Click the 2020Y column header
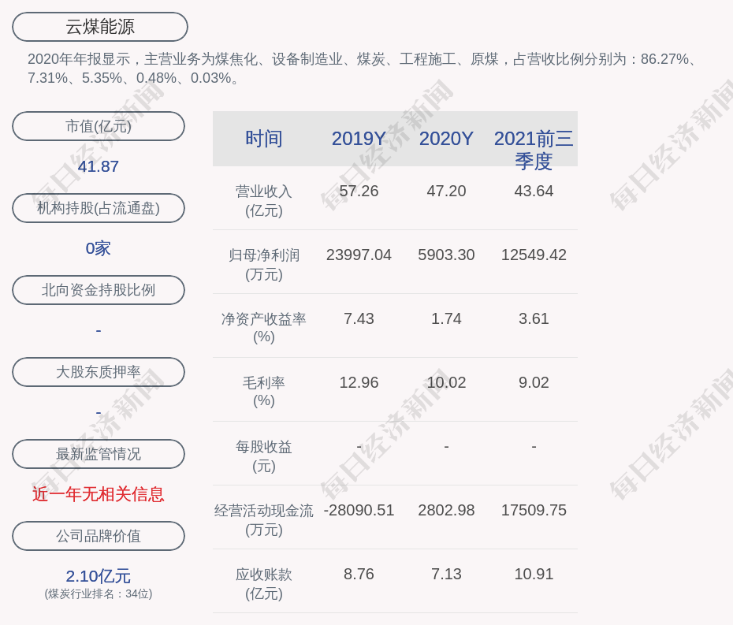 (x=446, y=139)
